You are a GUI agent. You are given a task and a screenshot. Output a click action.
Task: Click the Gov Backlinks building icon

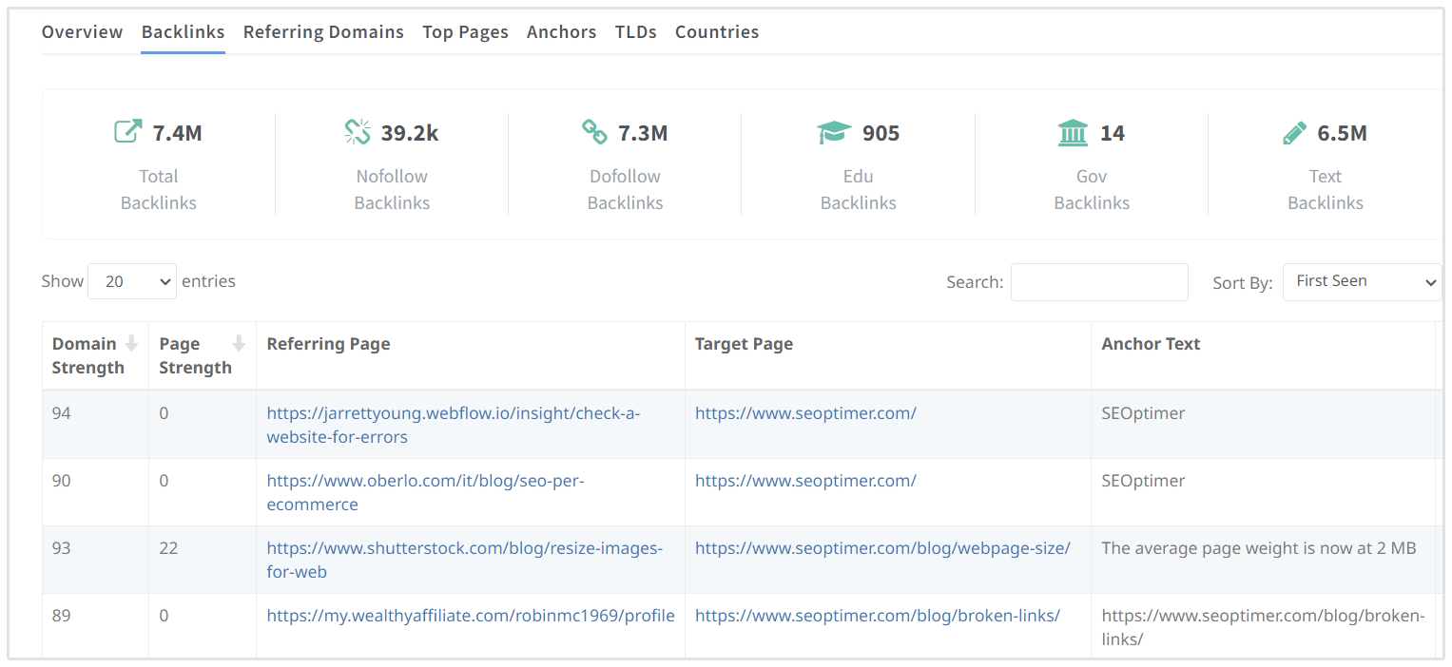click(x=1073, y=132)
